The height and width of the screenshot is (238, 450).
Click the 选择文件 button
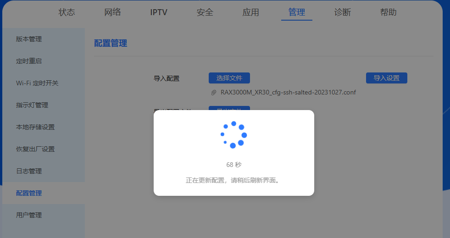pyautogui.click(x=229, y=78)
